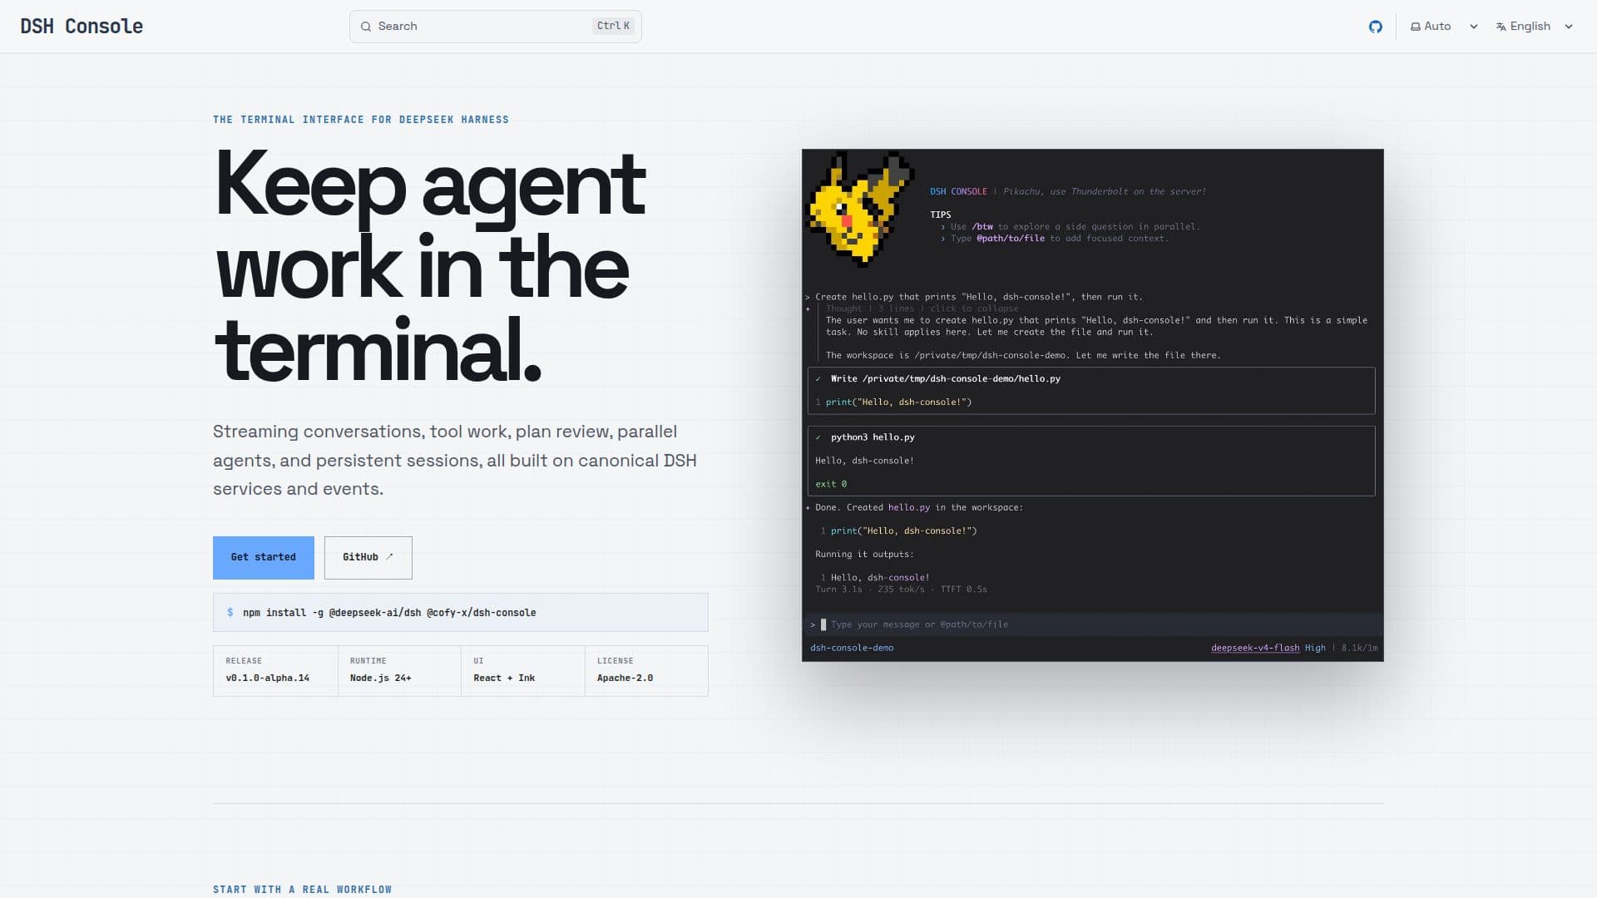Click the Search input field
The image size is (1597, 898).
(x=495, y=27)
